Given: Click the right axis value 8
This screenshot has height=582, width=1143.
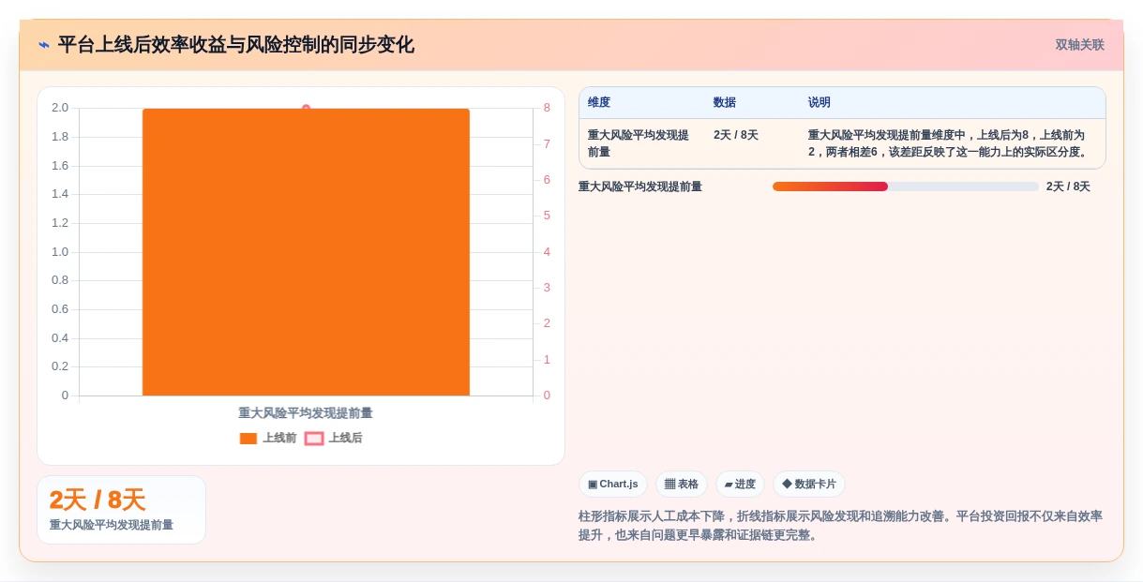Looking at the screenshot, I should [x=547, y=108].
